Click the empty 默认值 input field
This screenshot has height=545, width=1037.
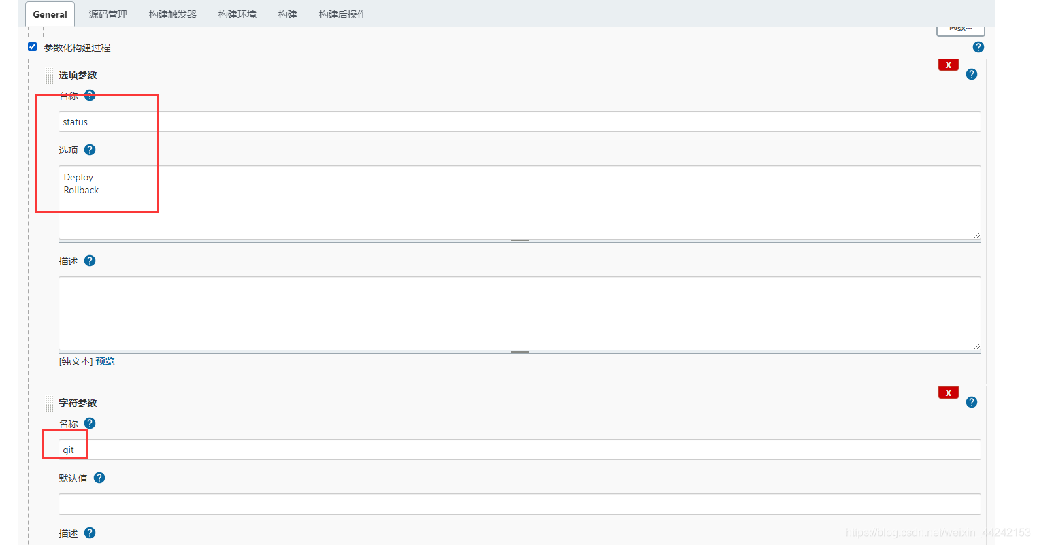[519, 504]
